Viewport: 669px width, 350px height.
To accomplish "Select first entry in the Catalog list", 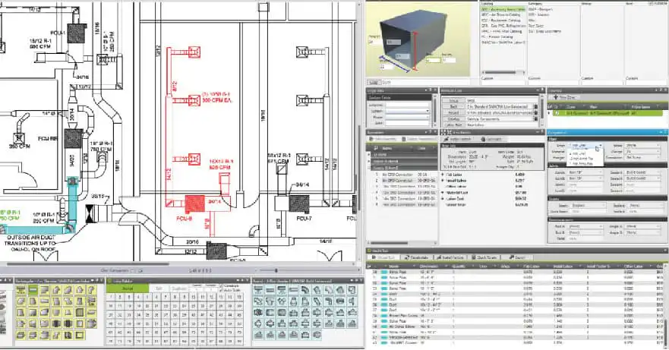I will pos(503,9).
